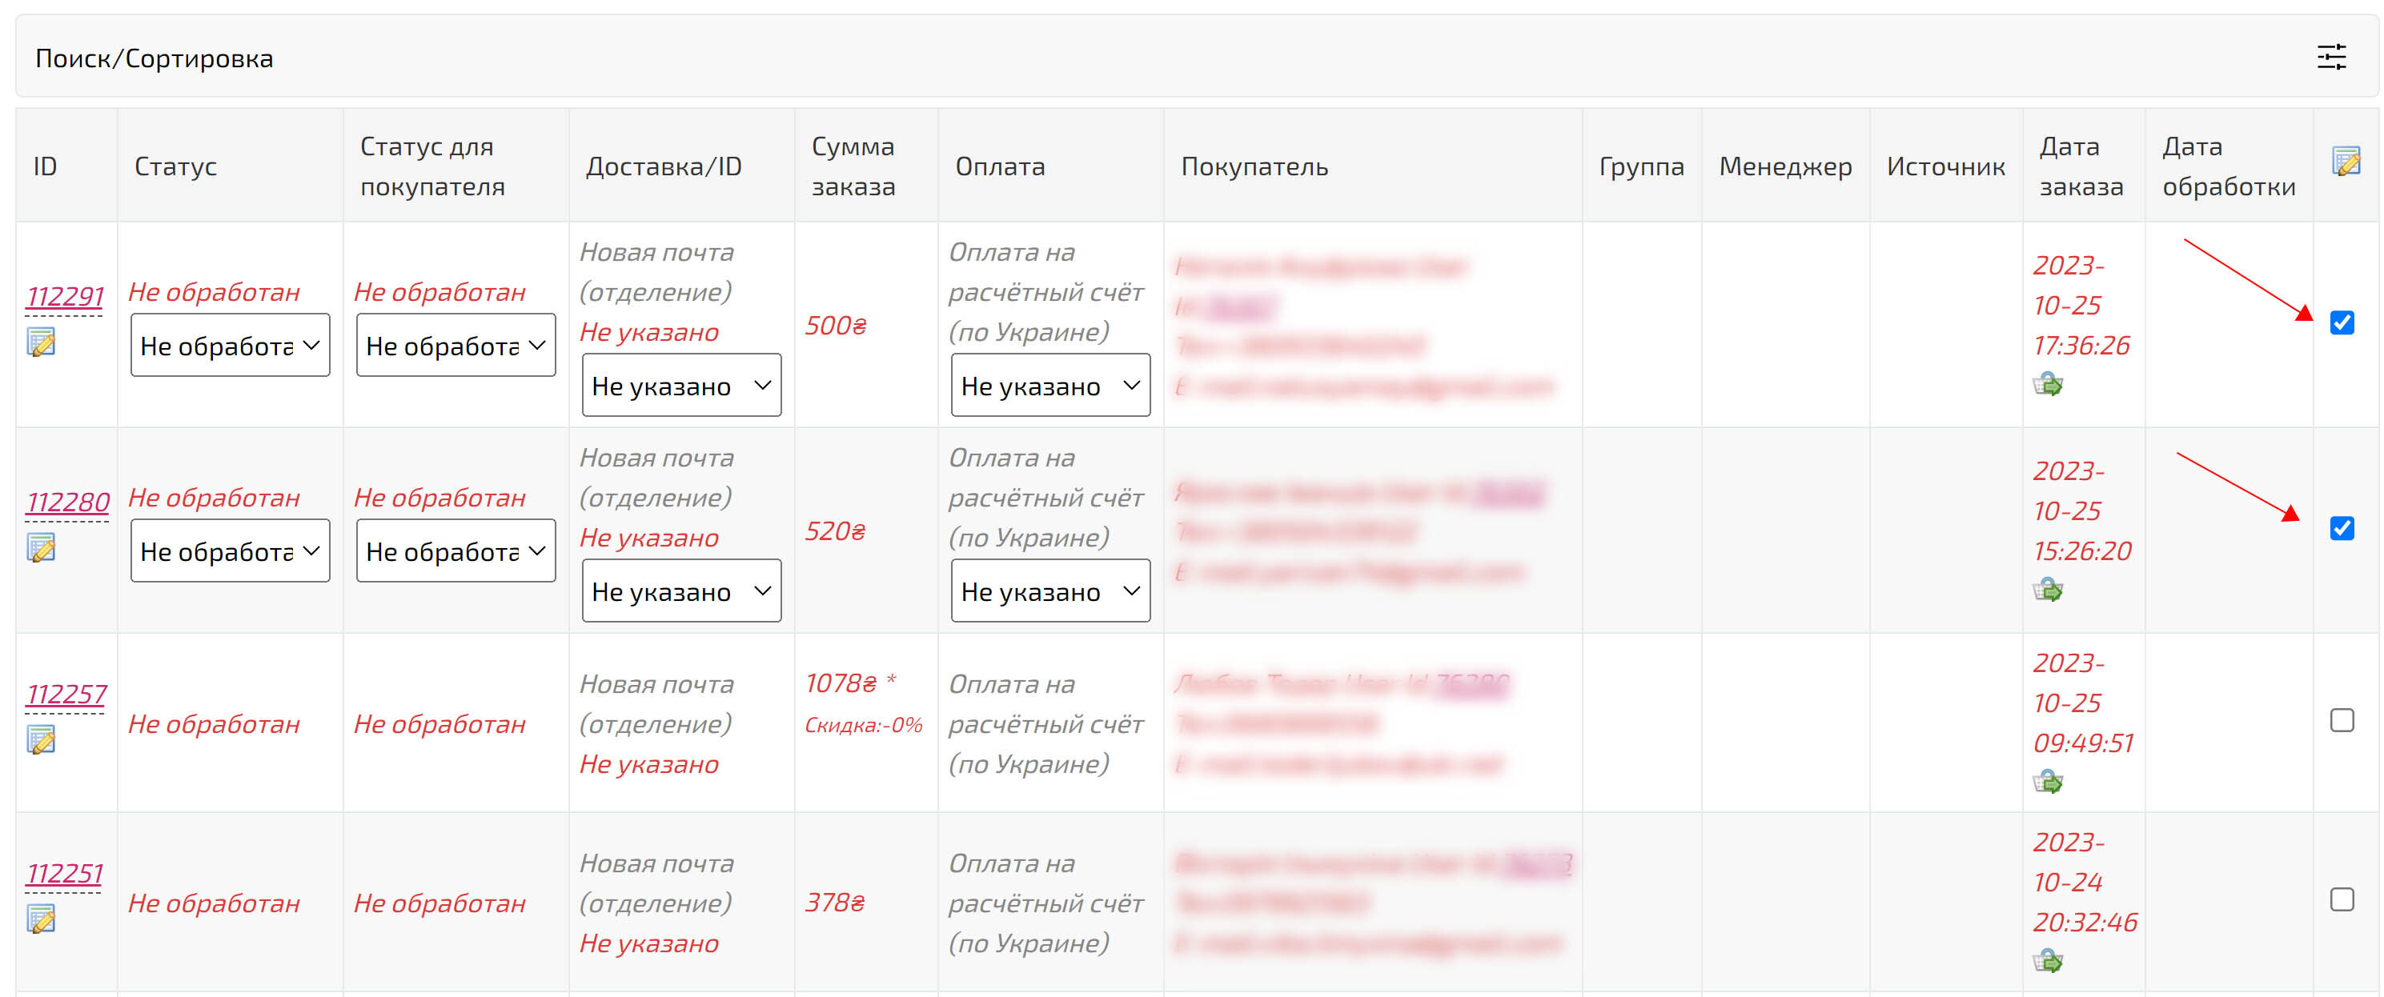The height and width of the screenshot is (997, 2384).
Task: Uncheck the checkbox for order 112280
Action: (x=2342, y=528)
